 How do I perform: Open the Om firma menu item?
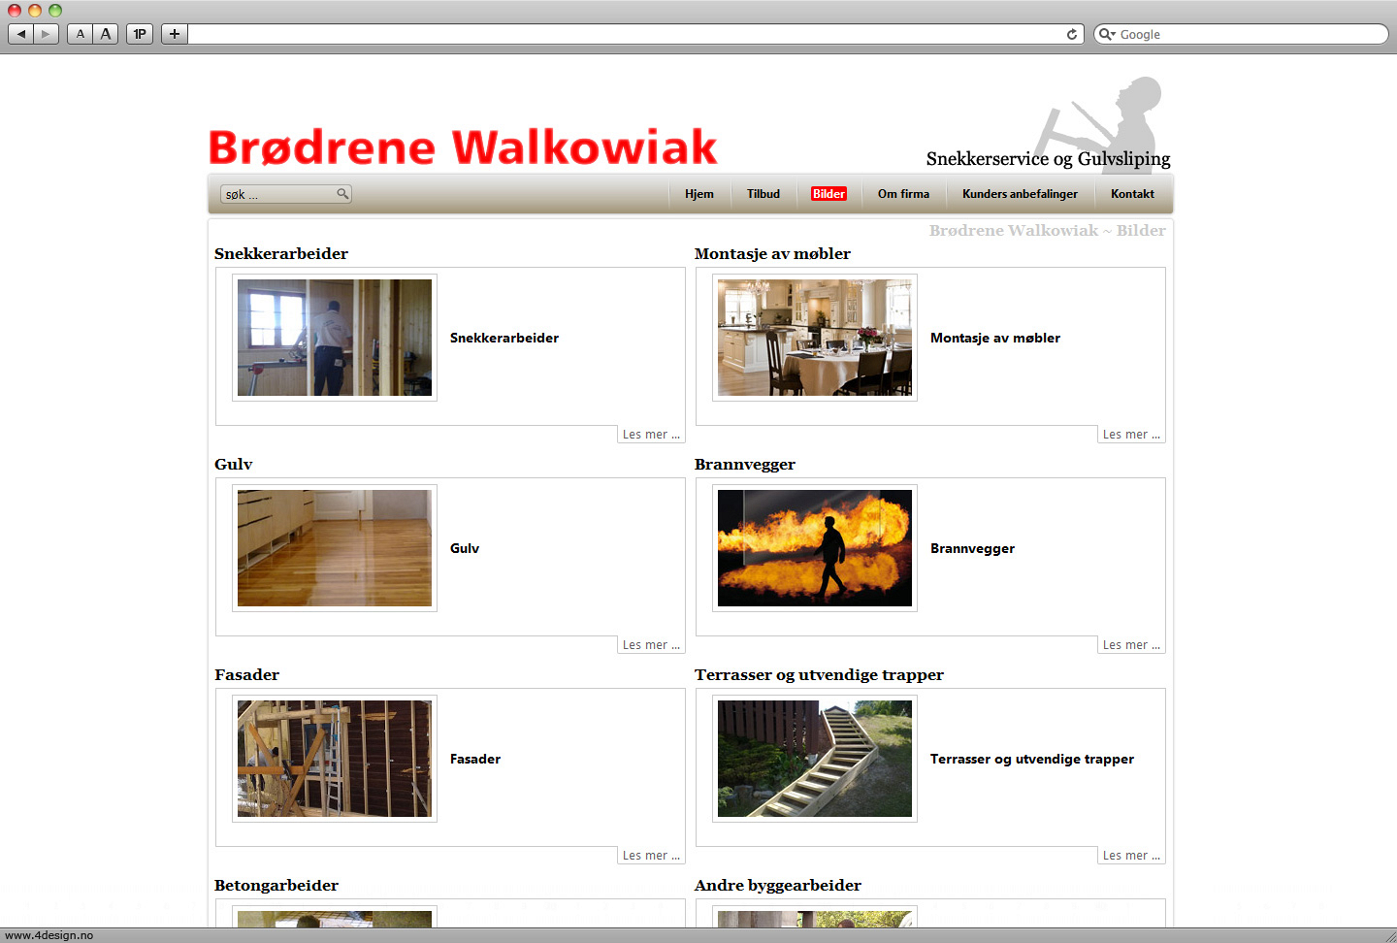pos(903,194)
